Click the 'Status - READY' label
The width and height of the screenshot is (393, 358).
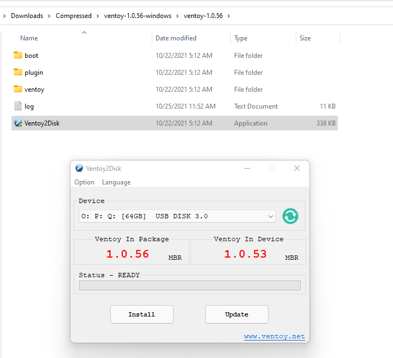click(109, 275)
